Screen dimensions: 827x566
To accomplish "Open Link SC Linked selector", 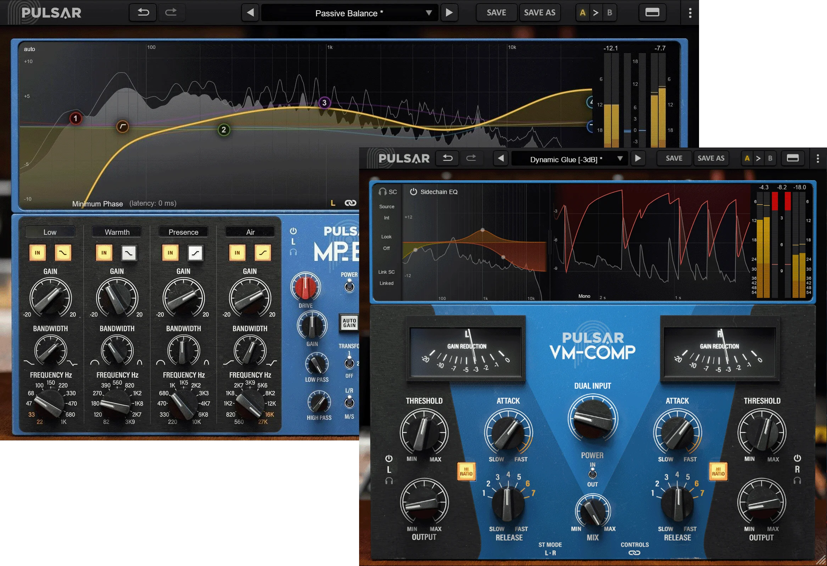I will [386, 278].
